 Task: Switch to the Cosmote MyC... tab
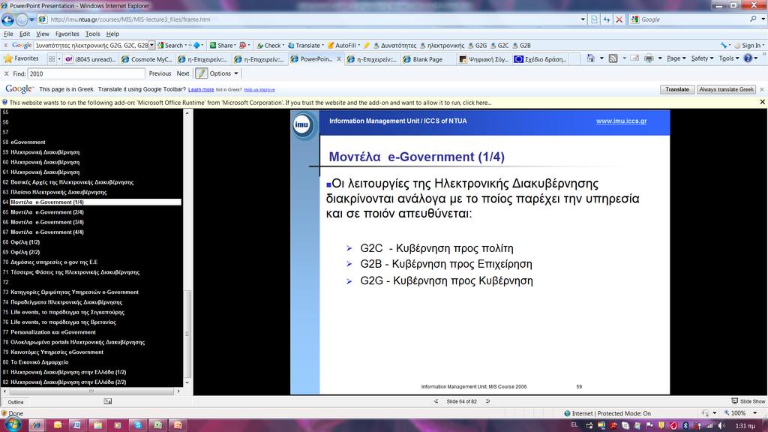[146, 59]
